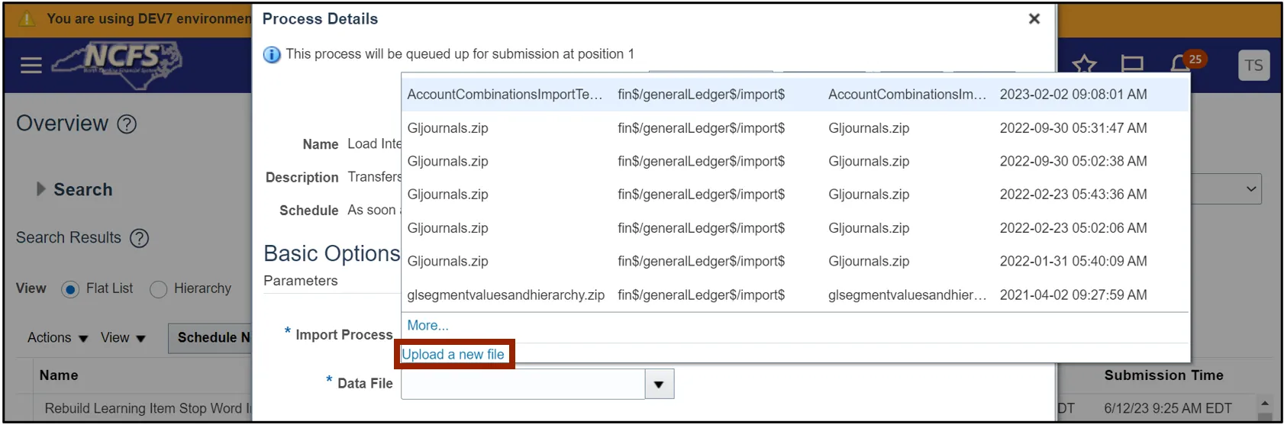The height and width of the screenshot is (425, 1284).
Task: Click the NCFS home logo
Action: click(118, 63)
